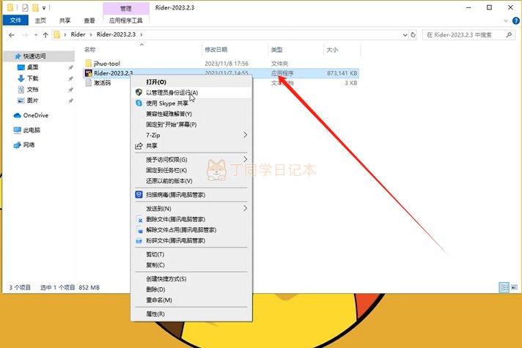Pin to Start screen (固定到开始屏幕)
The width and height of the screenshot is (522, 348).
tap(191, 125)
